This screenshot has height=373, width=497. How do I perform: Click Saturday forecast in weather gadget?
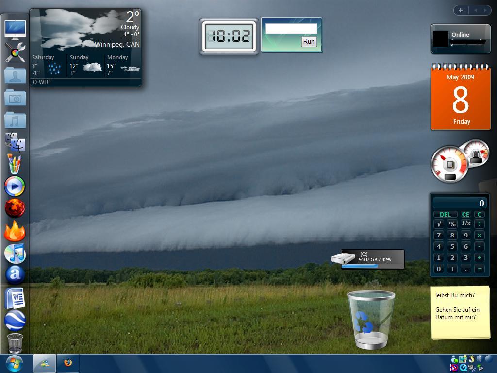pyautogui.click(x=48, y=66)
